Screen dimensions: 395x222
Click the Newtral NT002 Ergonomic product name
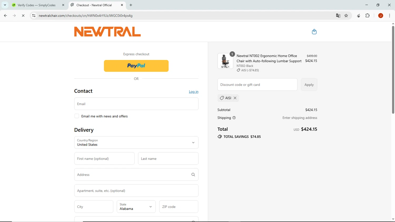tap(269, 58)
